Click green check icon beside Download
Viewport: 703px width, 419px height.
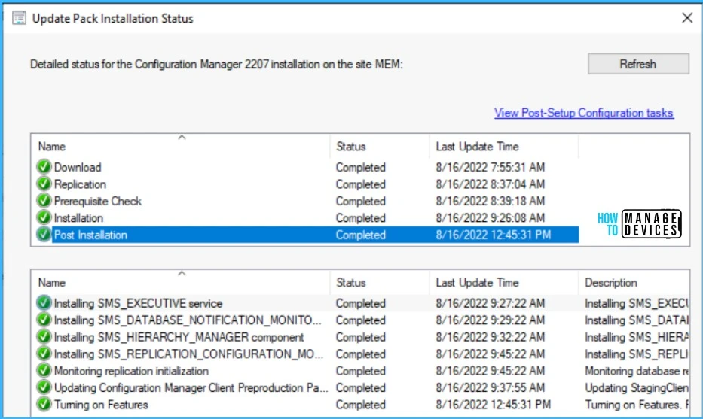pos(44,167)
